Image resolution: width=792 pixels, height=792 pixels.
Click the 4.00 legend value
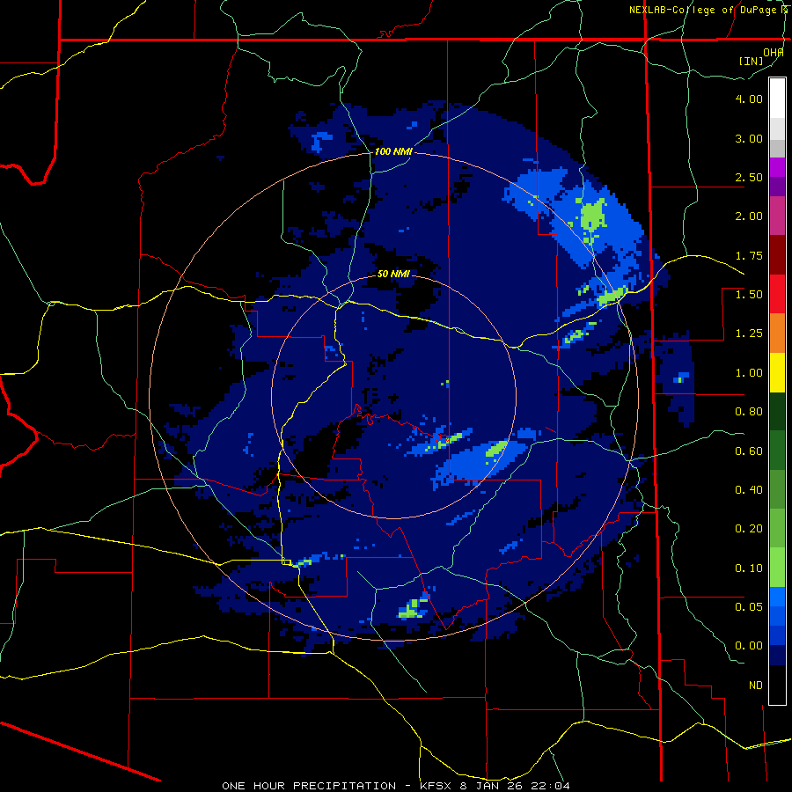click(x=749, y=99)
